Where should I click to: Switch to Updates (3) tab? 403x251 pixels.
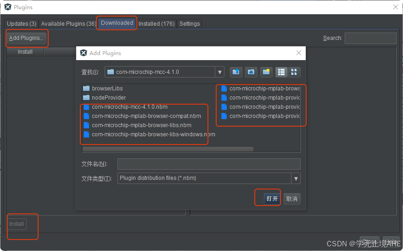(22, 24)
